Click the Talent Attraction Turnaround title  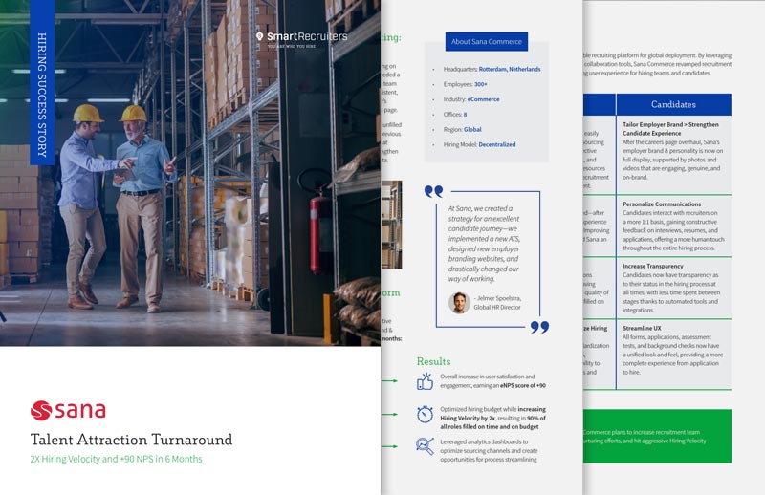[131, 440]
